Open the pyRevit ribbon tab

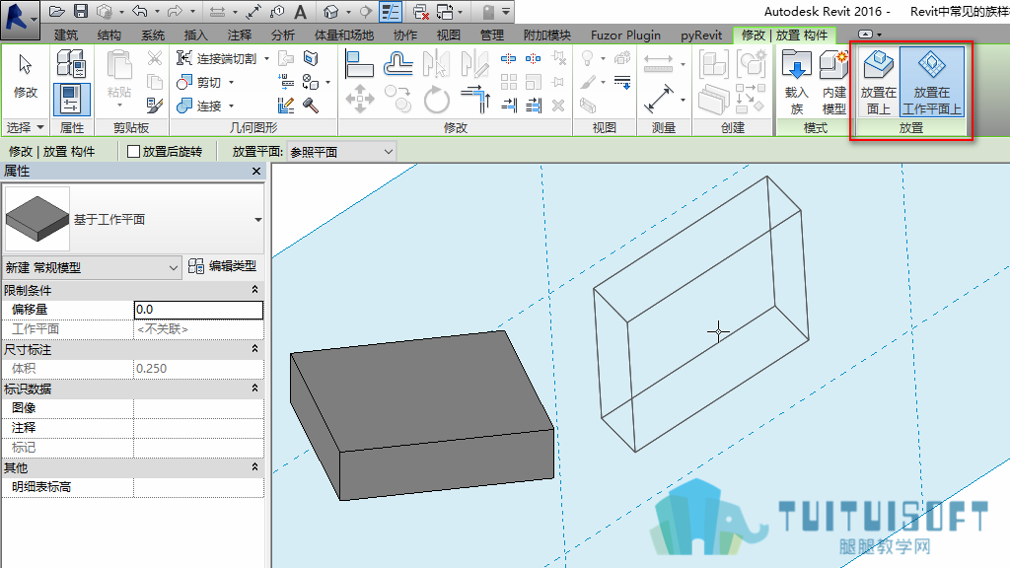(x=701, y=35)
